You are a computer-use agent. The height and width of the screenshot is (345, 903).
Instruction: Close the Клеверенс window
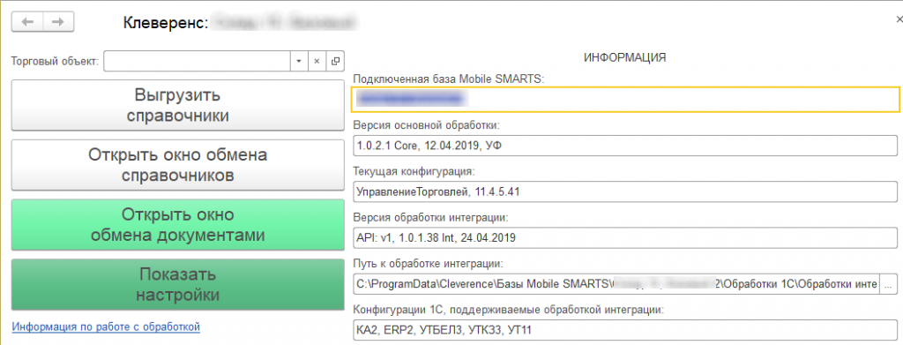tap(899, 19)
